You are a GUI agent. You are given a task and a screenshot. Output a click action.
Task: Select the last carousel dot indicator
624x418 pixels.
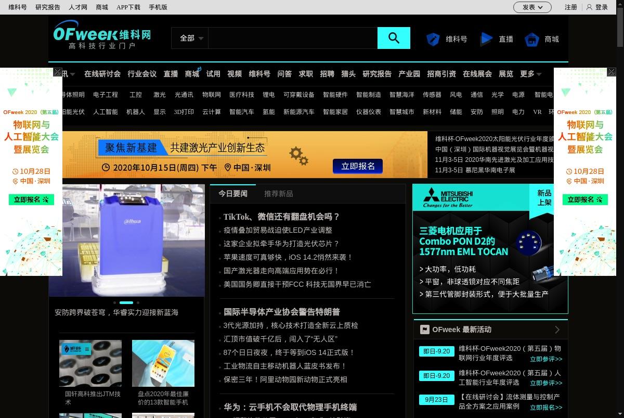[x=138, y=302]
